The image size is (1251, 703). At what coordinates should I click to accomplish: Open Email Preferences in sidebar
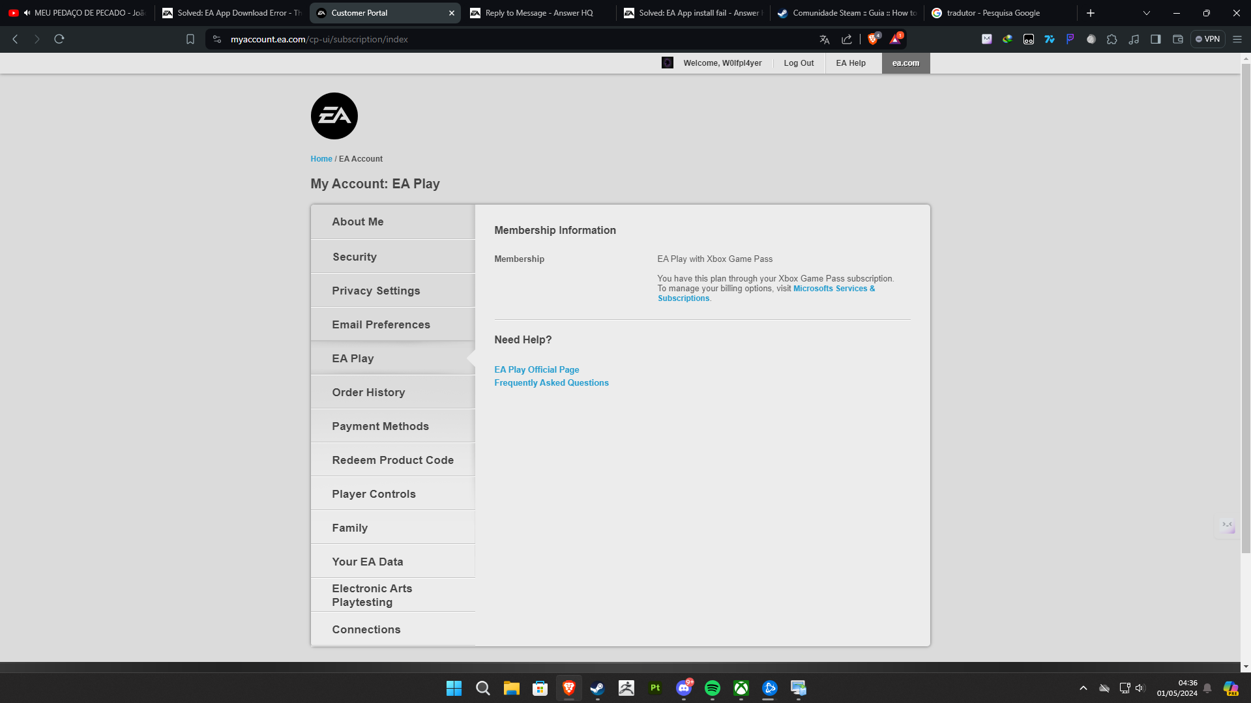click(x=393, y=324)
